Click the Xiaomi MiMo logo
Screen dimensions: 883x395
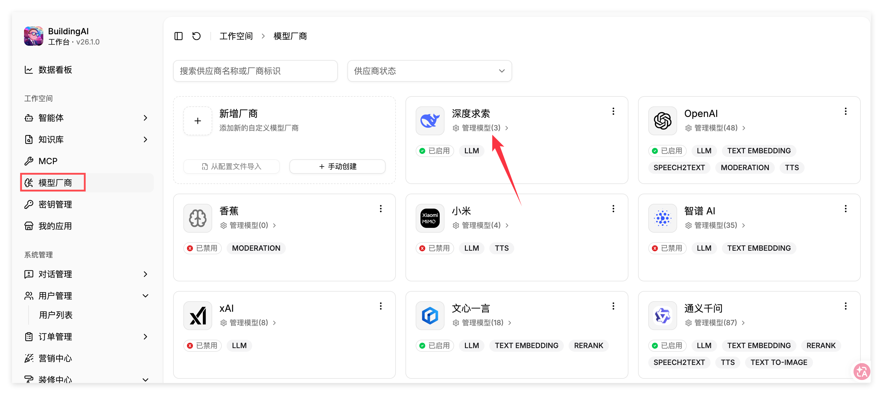pos(430,218)
